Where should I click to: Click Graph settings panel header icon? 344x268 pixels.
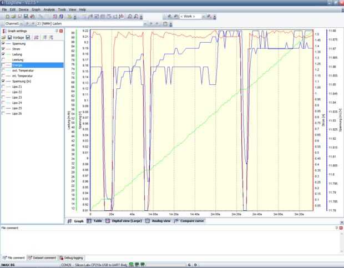pyautogui.click(x=4, y=31)
